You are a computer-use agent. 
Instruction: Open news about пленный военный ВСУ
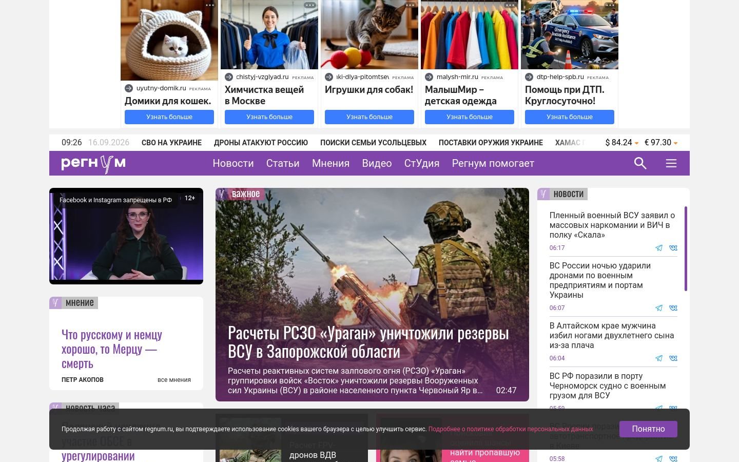tap(612, 225)
